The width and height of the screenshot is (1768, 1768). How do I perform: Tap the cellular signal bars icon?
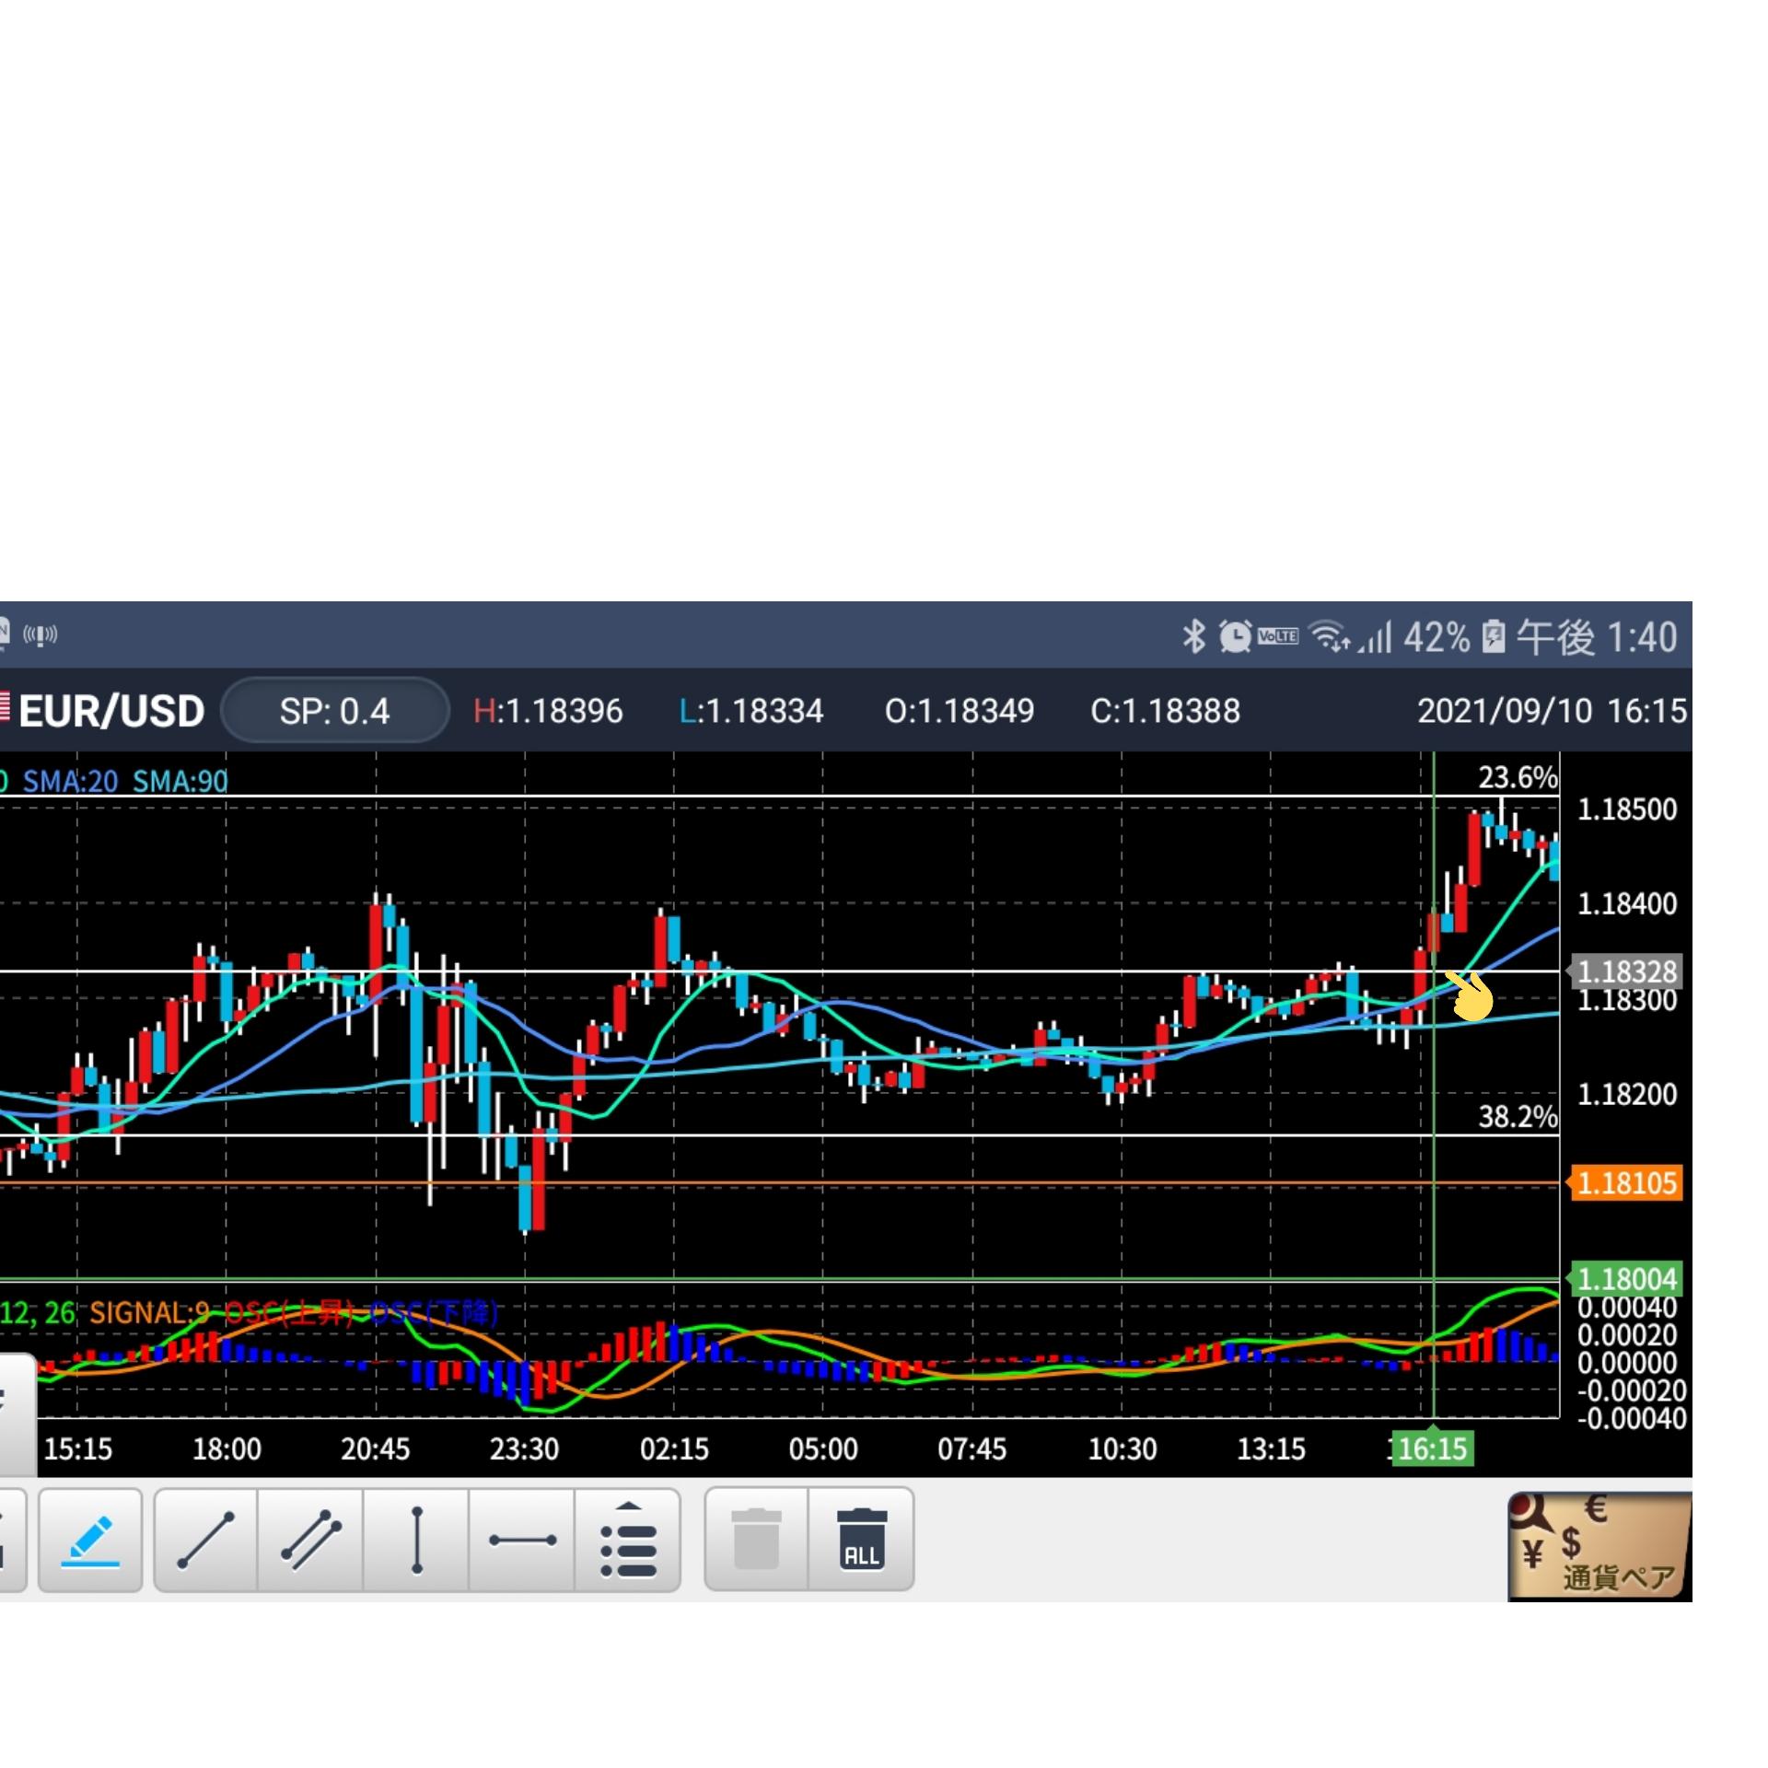pyautogui.click(x=1377, y=636)
